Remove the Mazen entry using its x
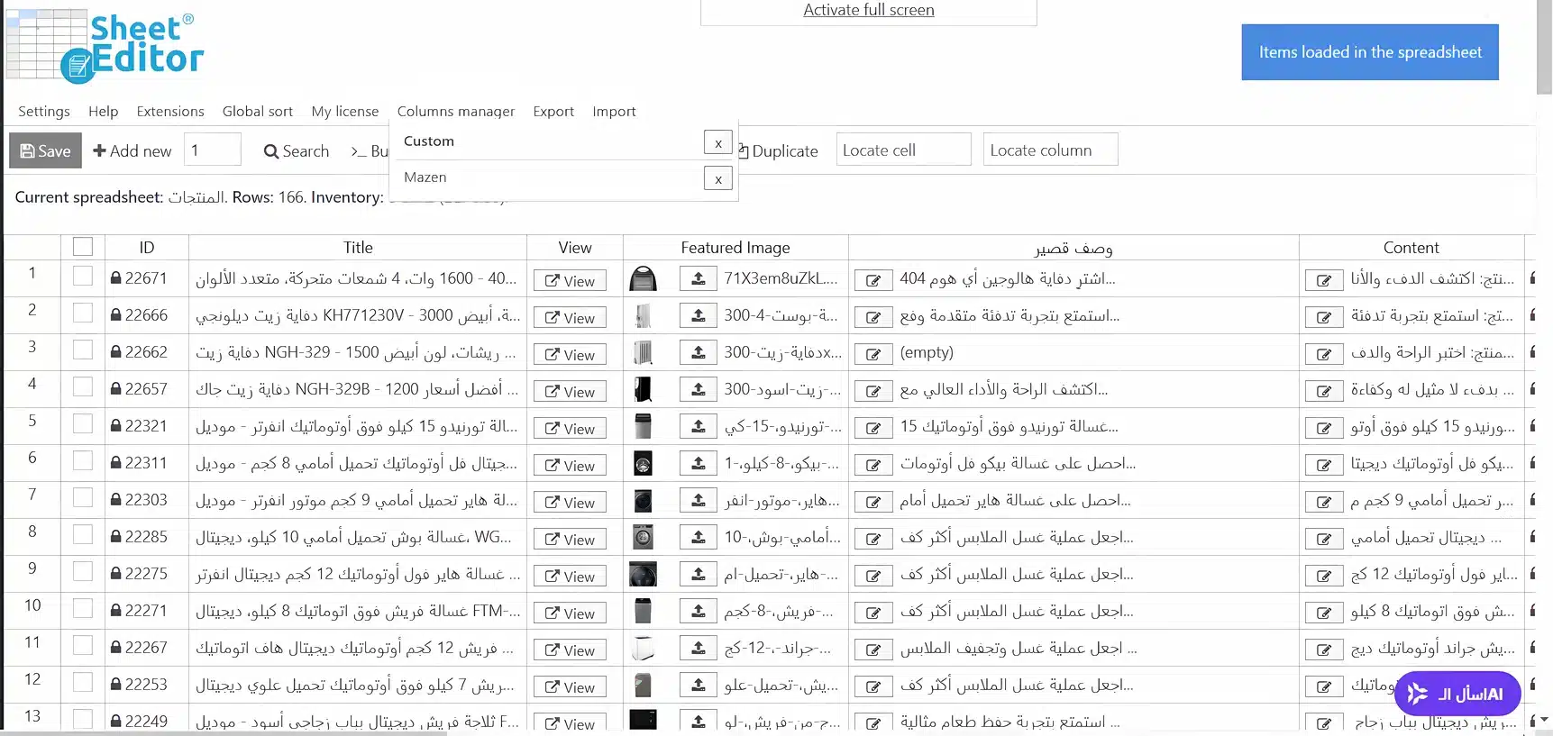This screenshot has height=736, width=1553. click(x=717, y=178)
